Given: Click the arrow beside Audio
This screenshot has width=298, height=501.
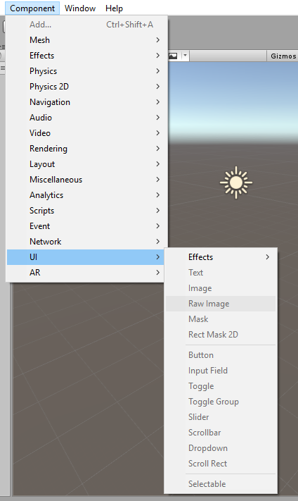Looking at the screenshot, I should coord(157,118).
